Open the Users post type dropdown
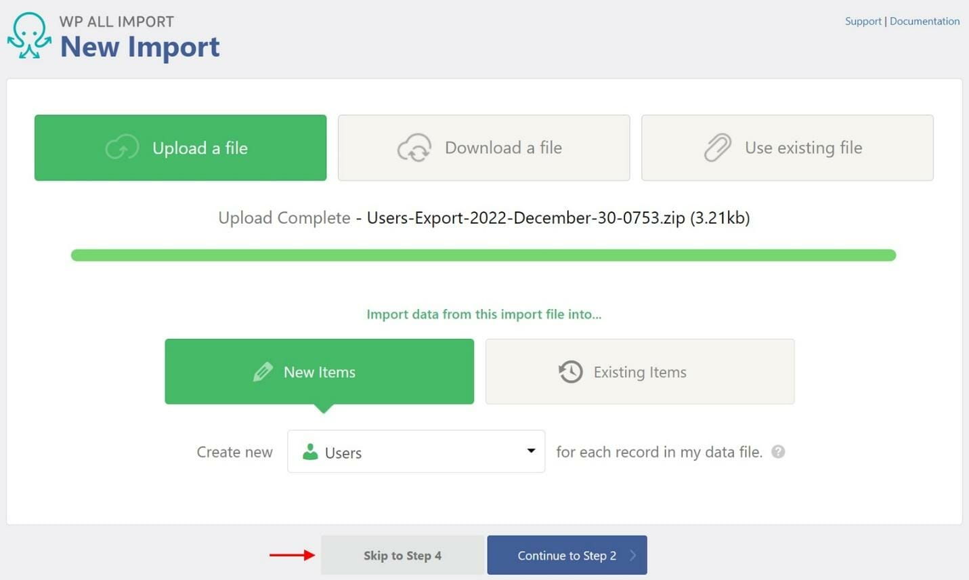The image size is (969, 580). (x=416, y=451)
